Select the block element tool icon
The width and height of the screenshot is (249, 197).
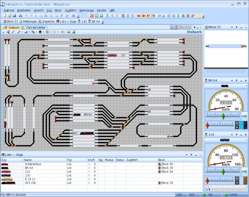pos(63,32)
